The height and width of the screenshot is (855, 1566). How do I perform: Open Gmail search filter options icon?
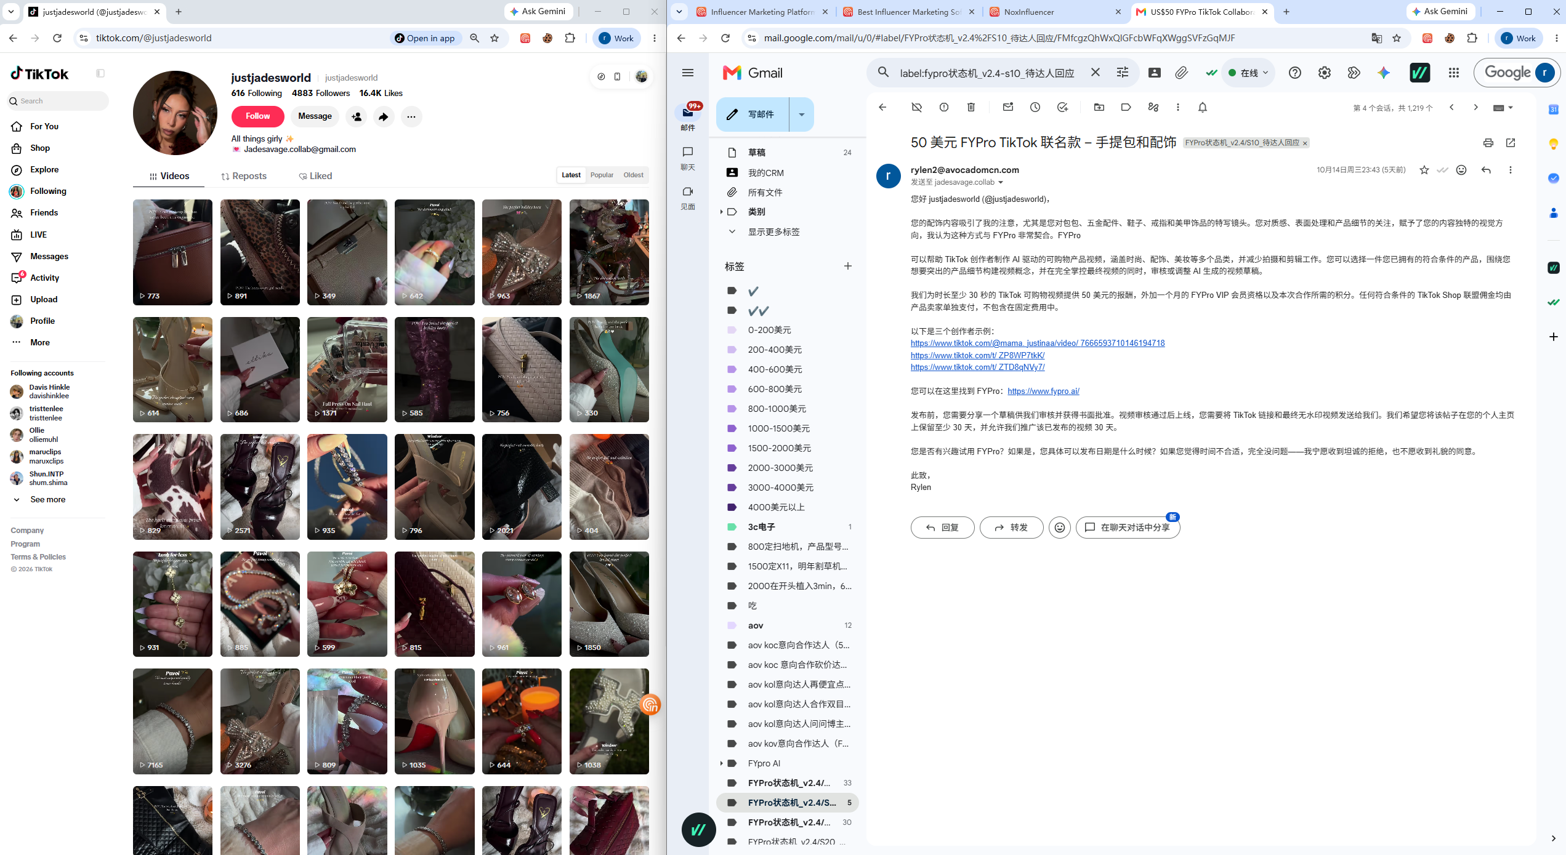pos(1122,73)
